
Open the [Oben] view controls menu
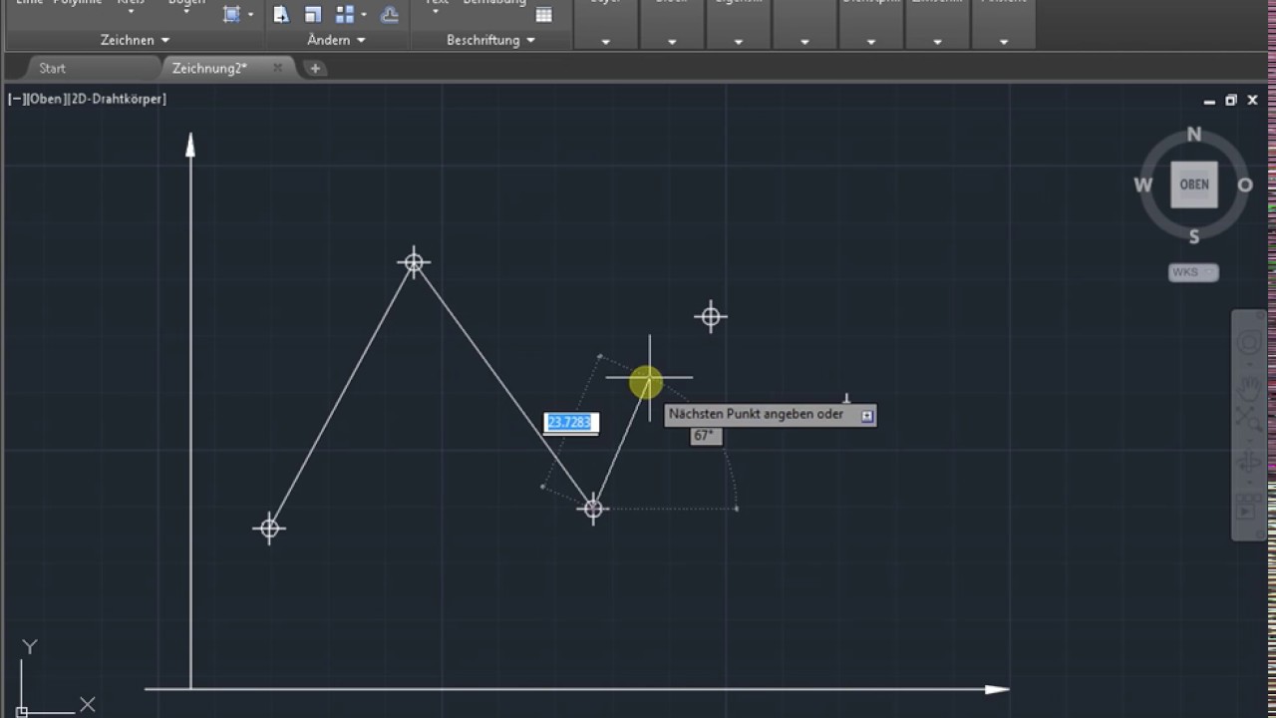click(x=46, y=99)
